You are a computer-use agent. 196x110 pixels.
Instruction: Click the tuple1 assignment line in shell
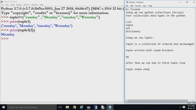50,17
